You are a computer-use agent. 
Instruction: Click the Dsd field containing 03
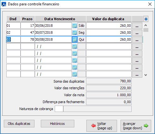[13, 39]
